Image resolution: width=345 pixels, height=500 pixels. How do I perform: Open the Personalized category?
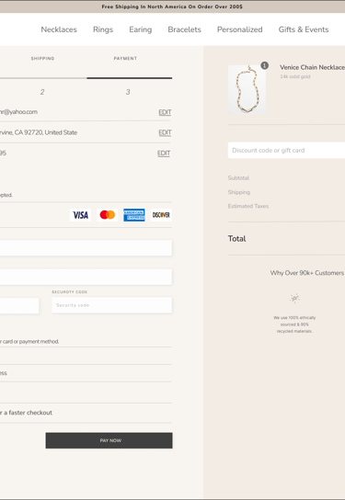(x=240, y=29)
